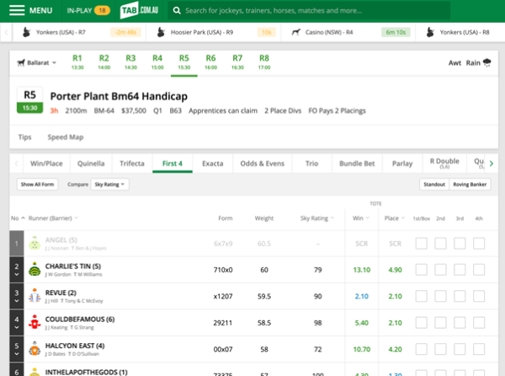Tick 4th checkbox for Revue
This screenshot has height=376, width=505.
(479, 296)
